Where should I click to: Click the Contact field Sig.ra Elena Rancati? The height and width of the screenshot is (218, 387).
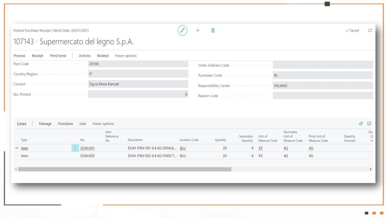pyautogui.click(x=138, y=84)
